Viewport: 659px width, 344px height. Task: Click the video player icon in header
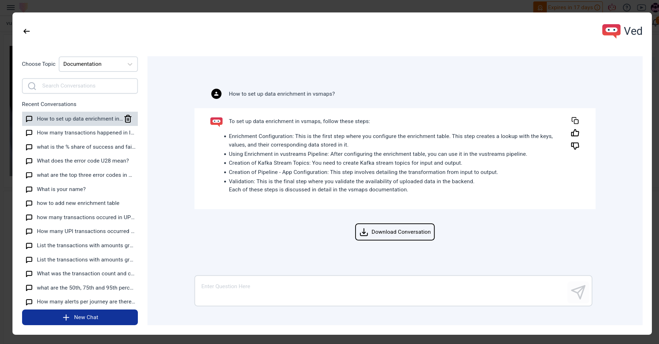pyautogui.click(x=641, y=7)
